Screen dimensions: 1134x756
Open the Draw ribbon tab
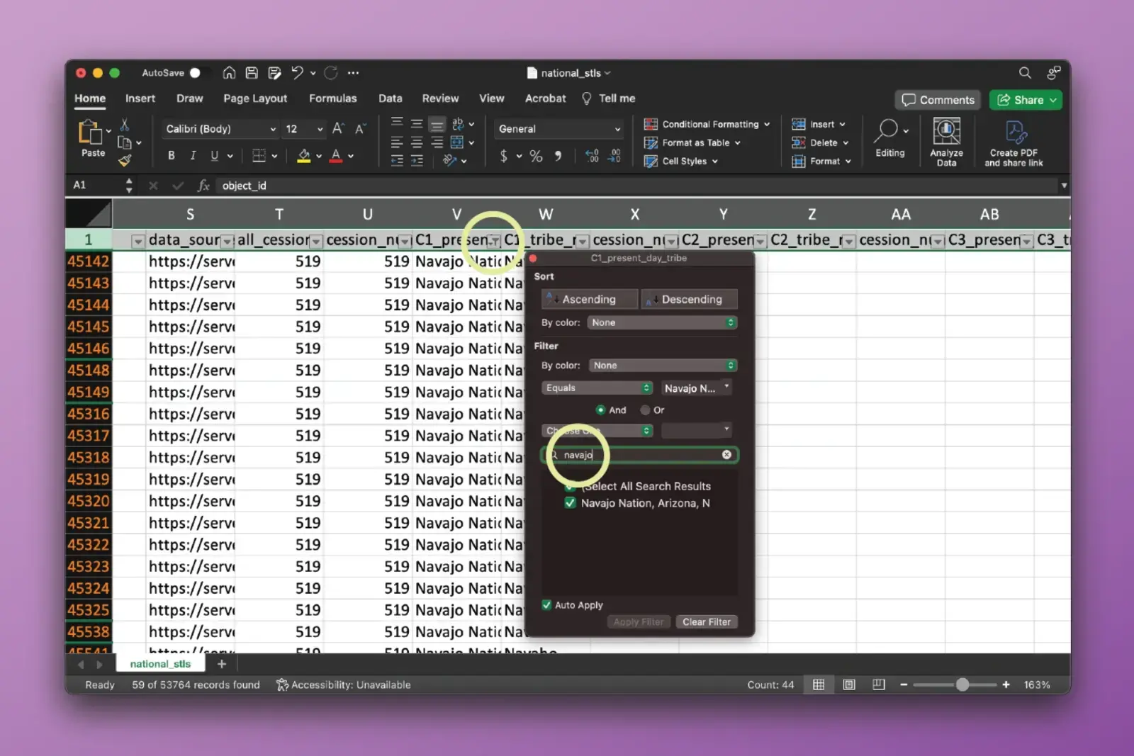coord(189,98)
